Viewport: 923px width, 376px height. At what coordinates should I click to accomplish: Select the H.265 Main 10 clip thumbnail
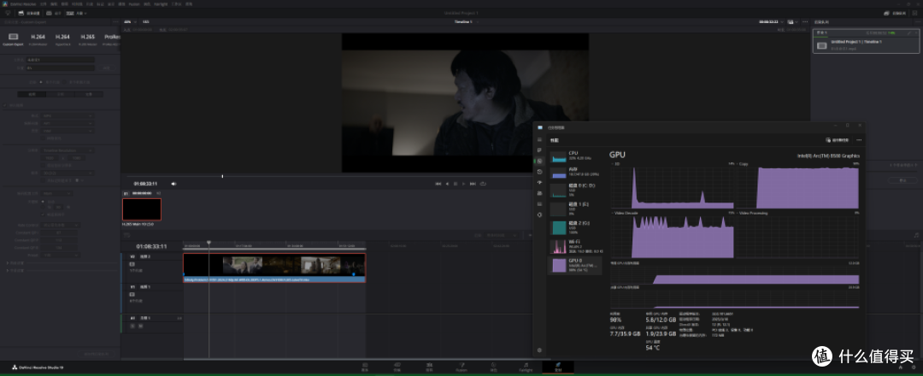141,209
